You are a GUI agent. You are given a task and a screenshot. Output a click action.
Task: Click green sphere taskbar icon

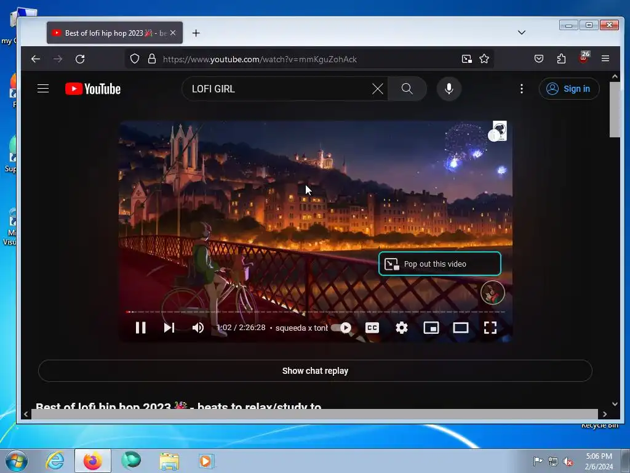[131, 461]
